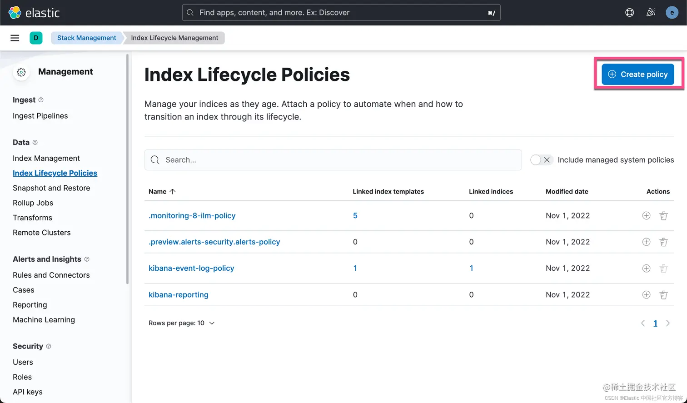
Task: Click the Create policy button
Action: tap(637, 75)
